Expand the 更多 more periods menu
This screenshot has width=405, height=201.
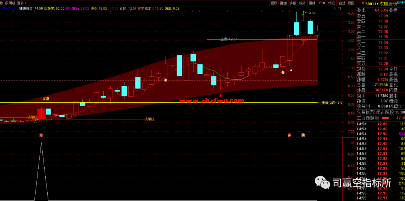[x=22, y=3]
